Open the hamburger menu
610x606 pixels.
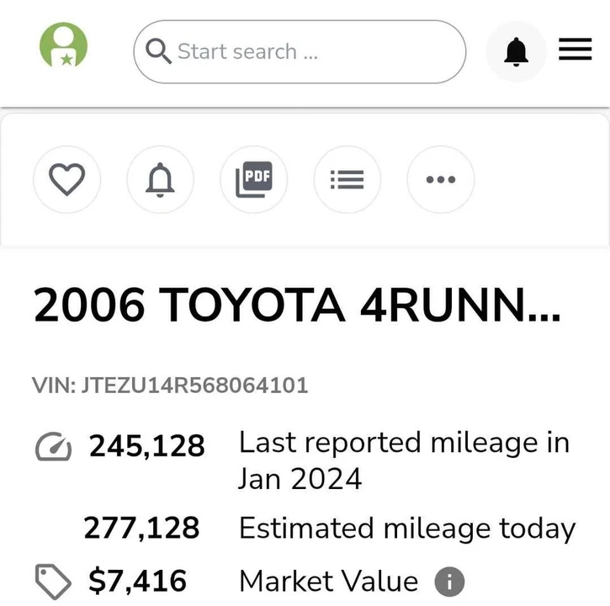click(575, 49)
